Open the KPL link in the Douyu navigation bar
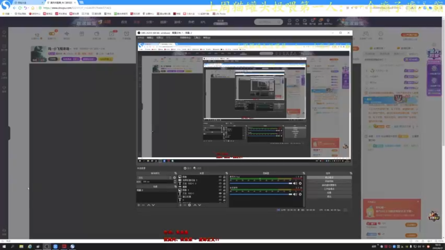 [203, 22]
